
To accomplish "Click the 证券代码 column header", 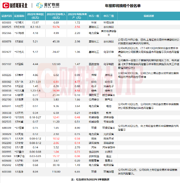I will [x=7, y=16].
